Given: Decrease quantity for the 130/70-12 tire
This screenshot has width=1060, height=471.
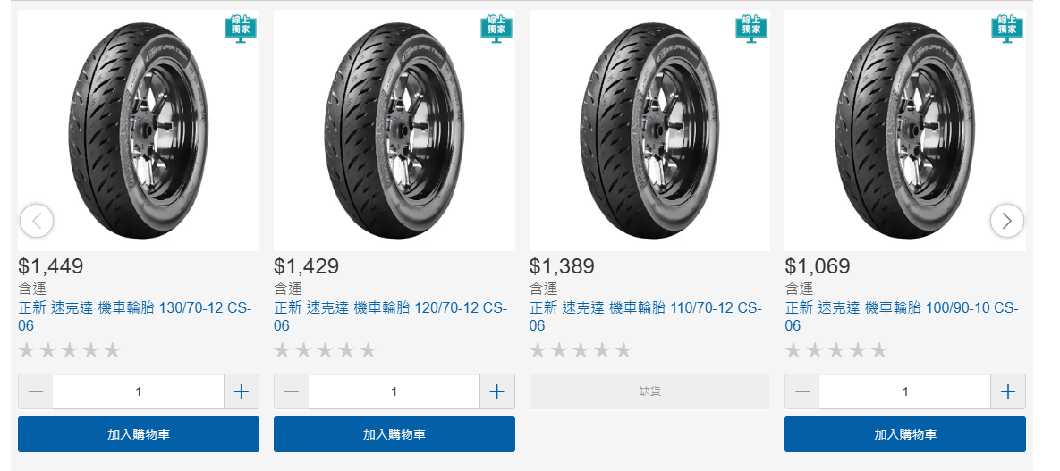Looking at the screenshot, I should pos(36,391).
